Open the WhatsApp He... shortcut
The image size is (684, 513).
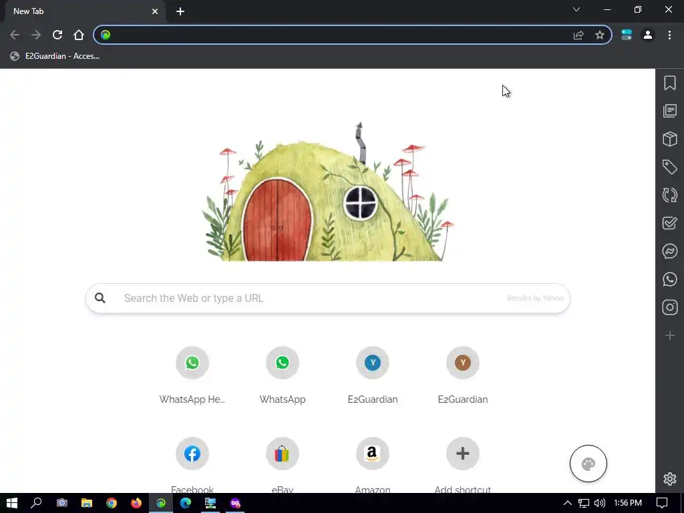click(x=192, y=375)
